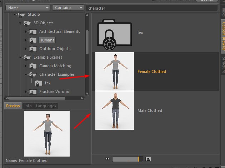The image size is (225, 168).
Task: Click the 3D Objects folder icon
Action: coord(27,23)
